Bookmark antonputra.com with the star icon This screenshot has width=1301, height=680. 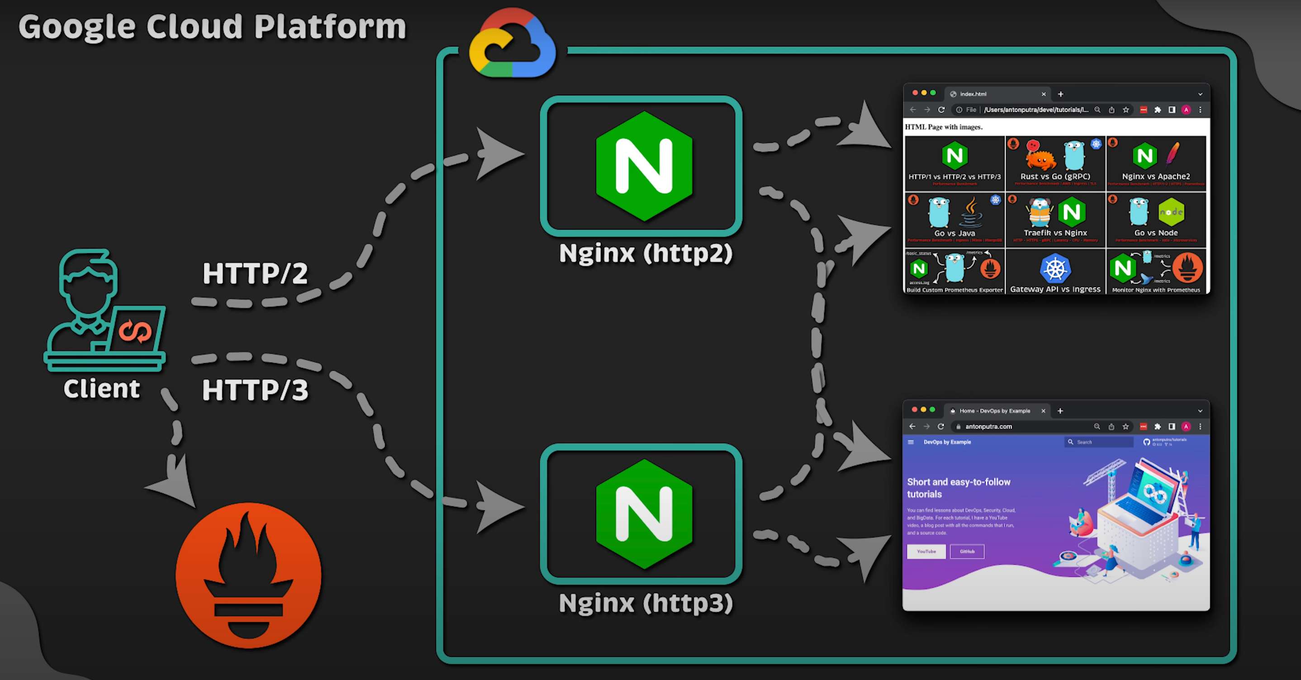[1125, 426]
